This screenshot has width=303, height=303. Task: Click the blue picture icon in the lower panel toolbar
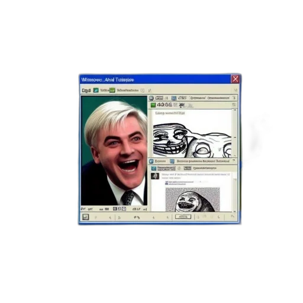154,168
